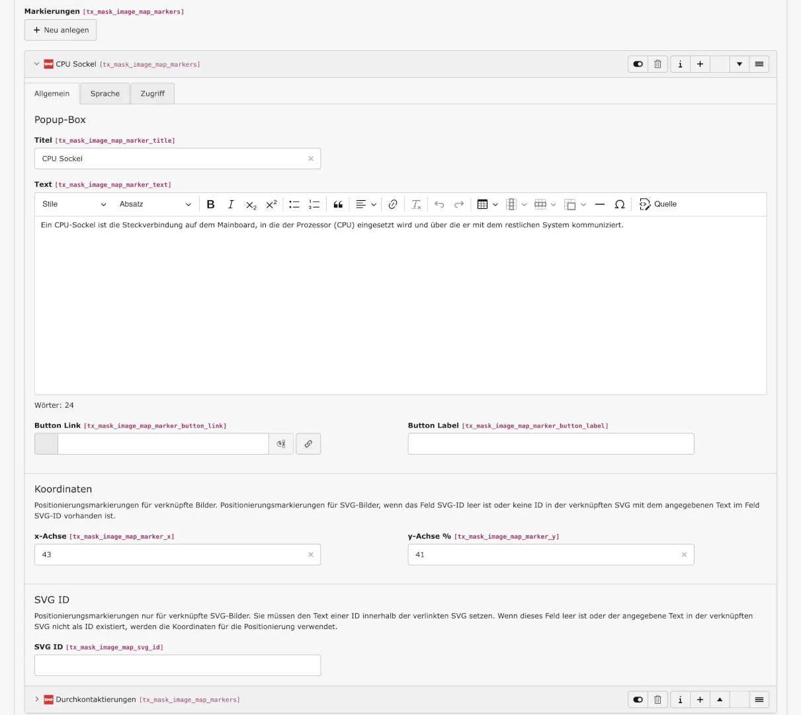
Task: Collapse the CPU Sockel record panel
Action: pos(36,63)
